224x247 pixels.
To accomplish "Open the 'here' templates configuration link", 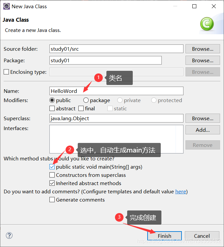I will click(x=181, y=192).
